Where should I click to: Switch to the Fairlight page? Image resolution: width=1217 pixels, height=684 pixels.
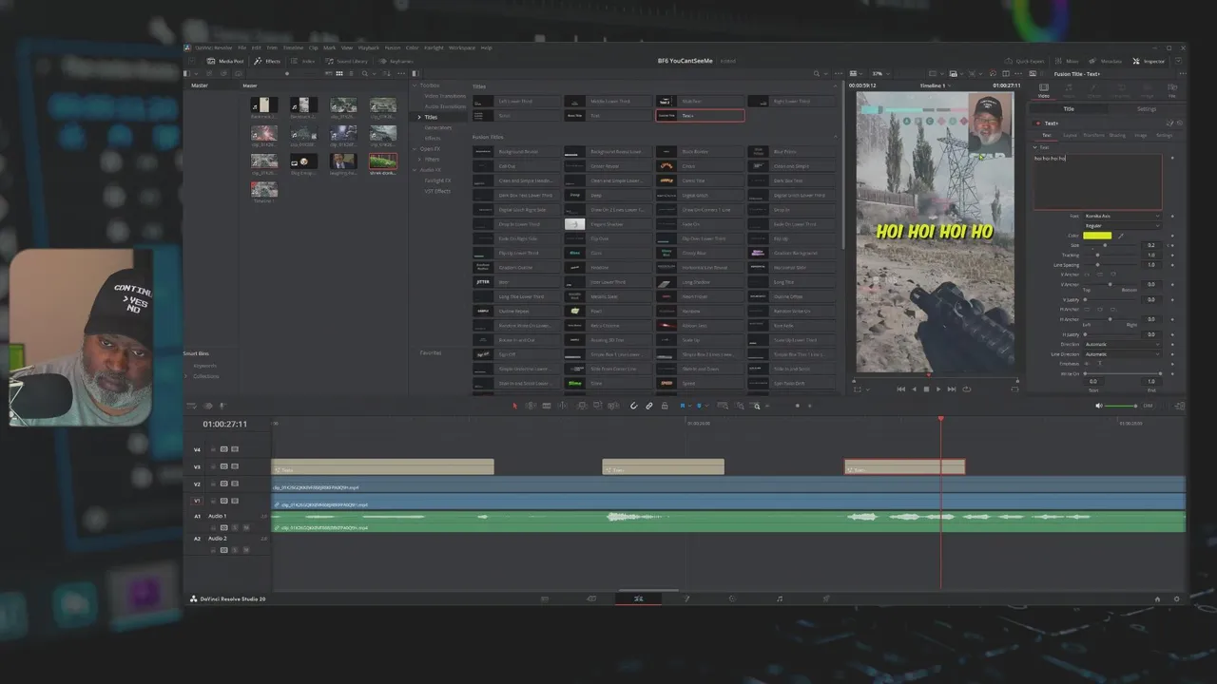pos(780,598)
